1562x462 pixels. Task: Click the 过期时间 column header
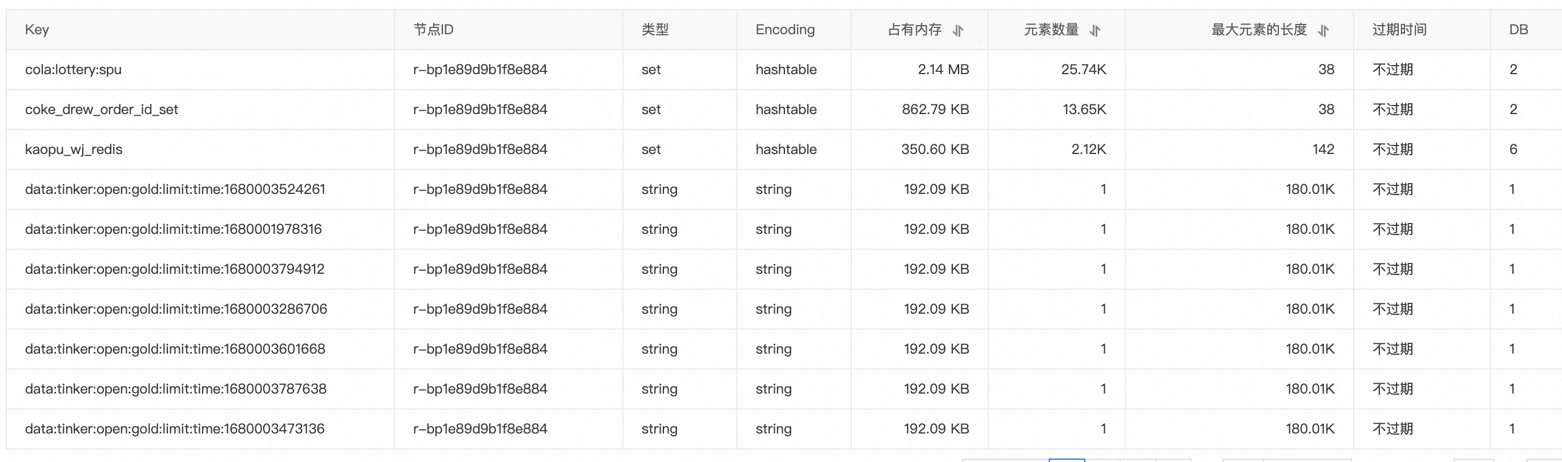pos(1399,30)
